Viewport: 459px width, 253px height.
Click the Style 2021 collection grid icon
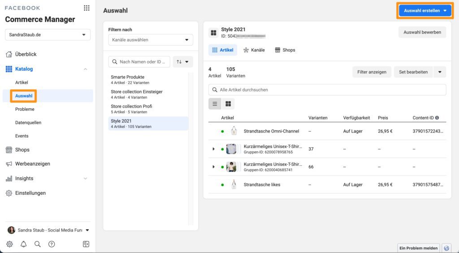[x=213, y=33]
